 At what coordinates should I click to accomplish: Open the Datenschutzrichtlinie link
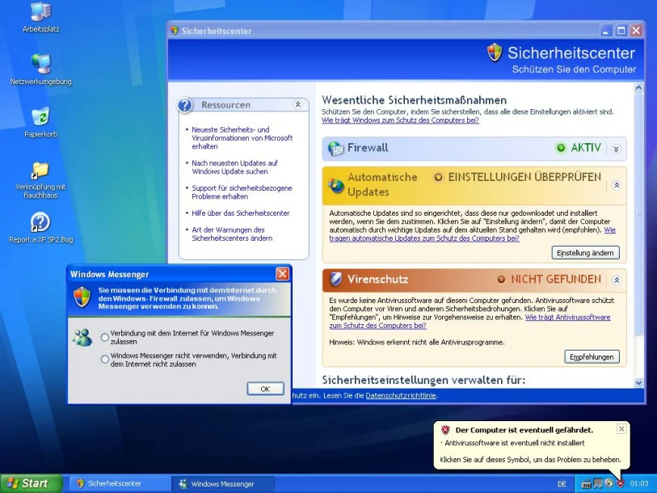click(401, 395)
